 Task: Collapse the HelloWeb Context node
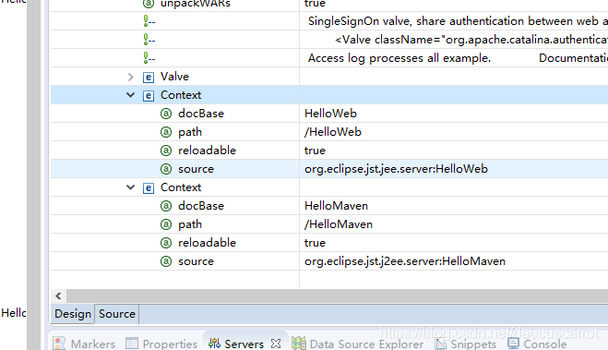pos(131,95)
